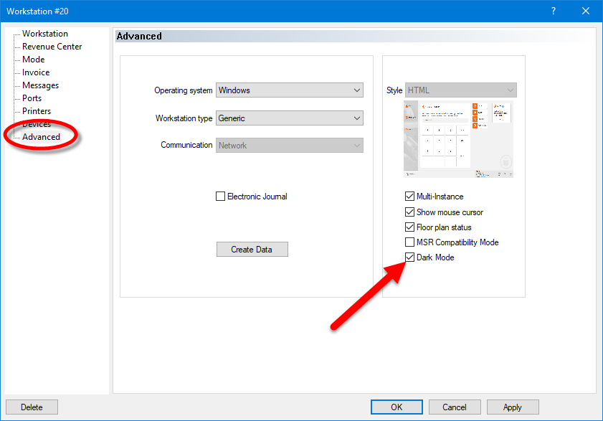Disable Multi-Instance mode

click(409, 196)
